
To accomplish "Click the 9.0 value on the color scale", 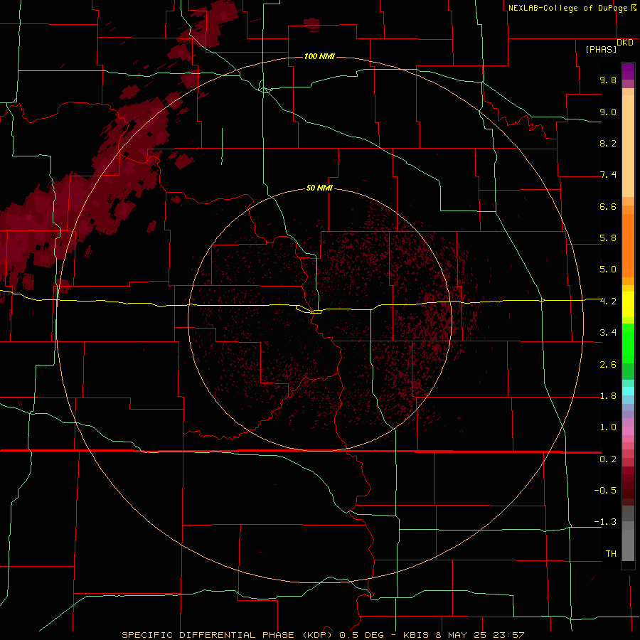I will pyautogui.click(x=608, y=112).
